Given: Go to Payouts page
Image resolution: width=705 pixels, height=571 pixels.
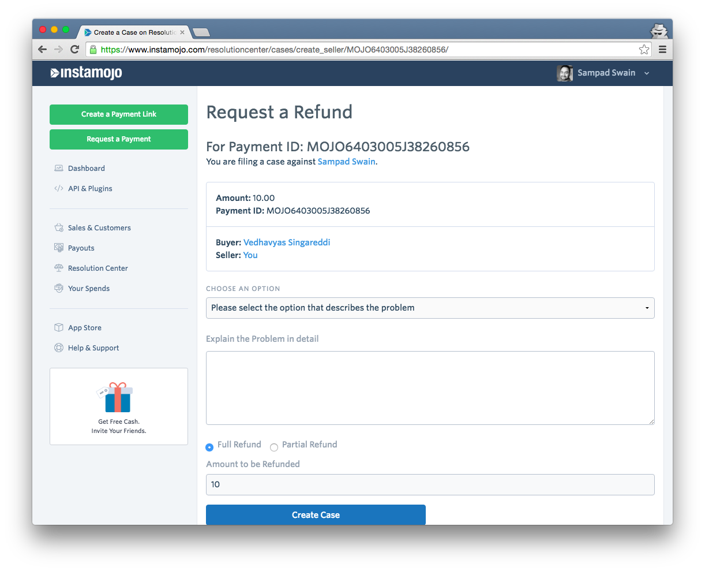Looking at the screenshot, I should pyautogui.click(x=81, y=248).
